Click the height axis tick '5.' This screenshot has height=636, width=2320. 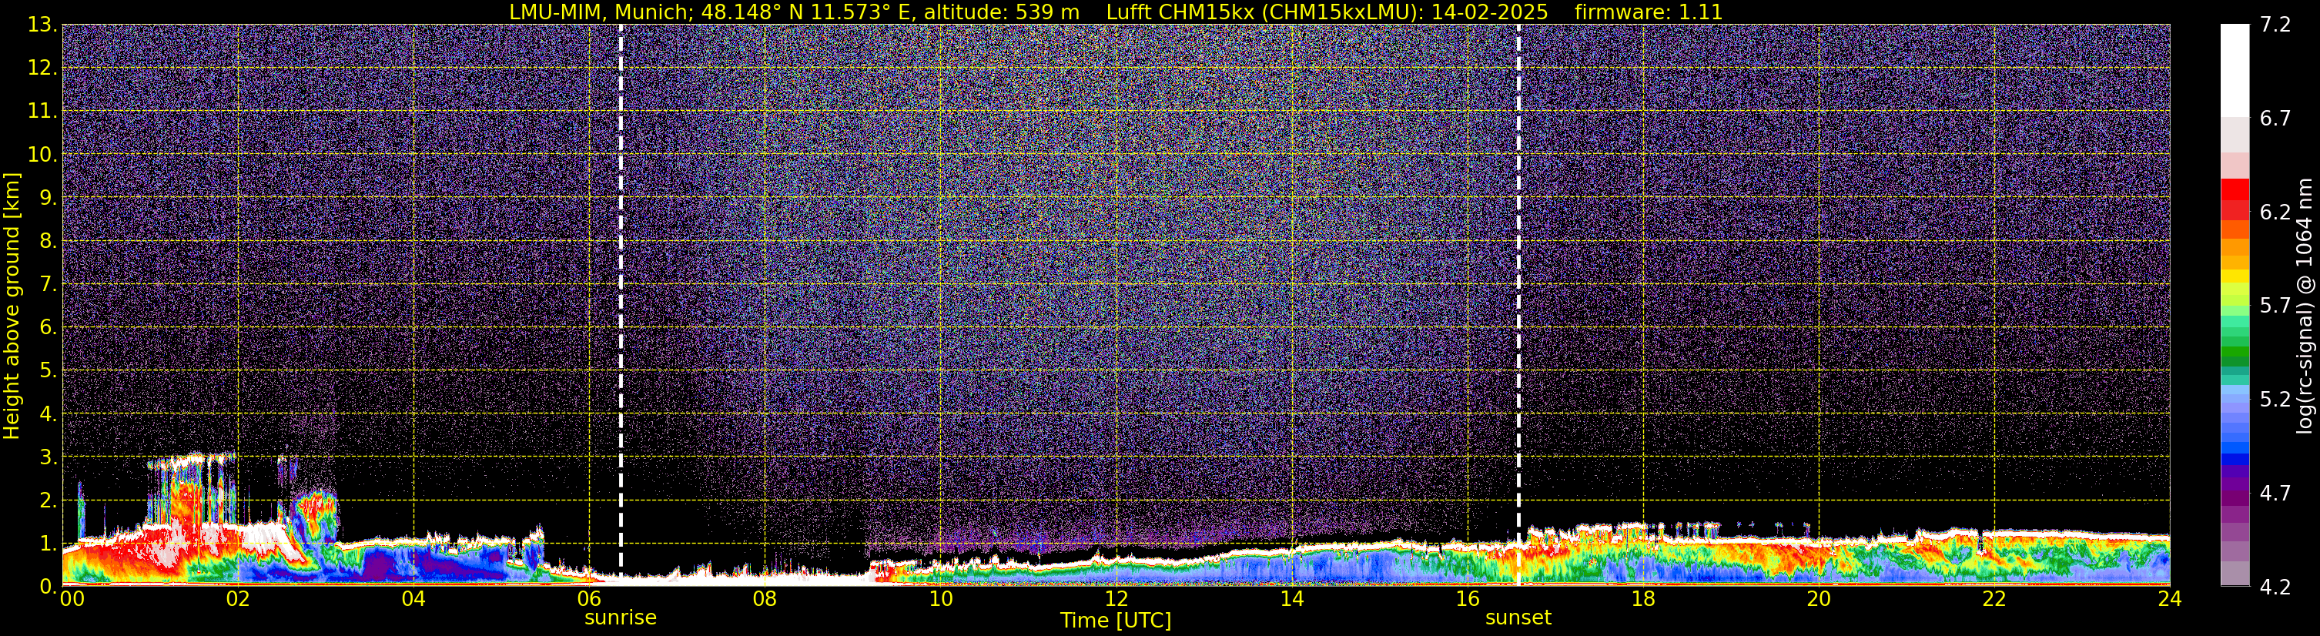49,370
